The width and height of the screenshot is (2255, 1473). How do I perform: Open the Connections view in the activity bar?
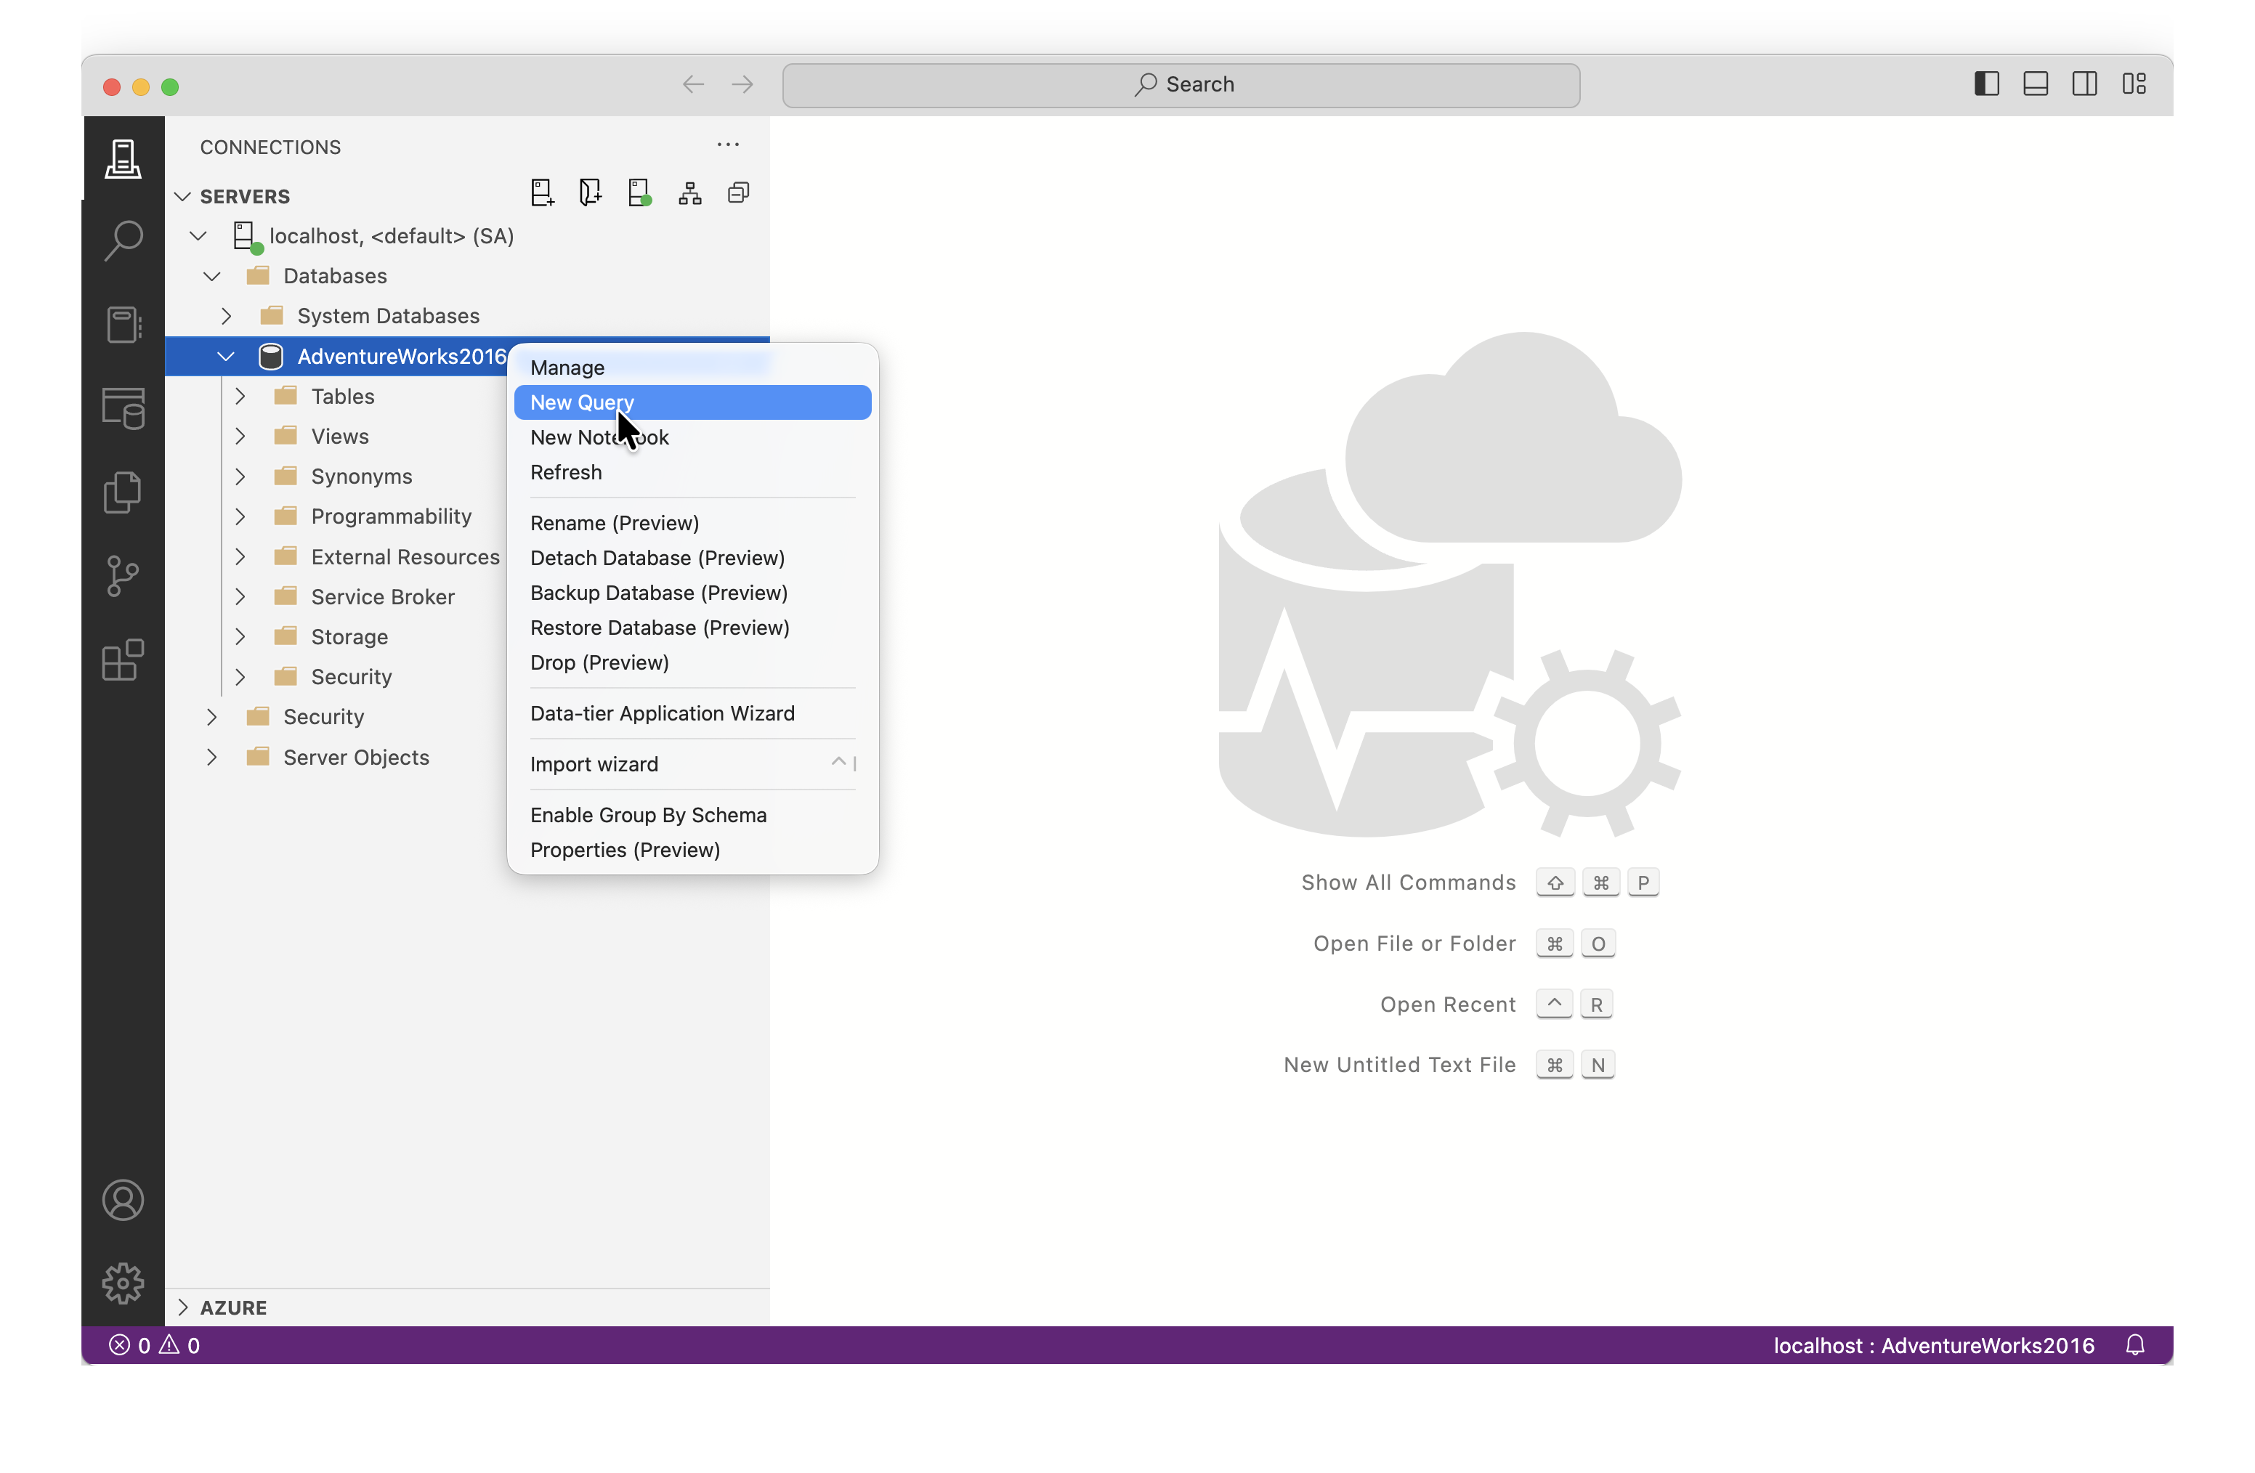(x=124, y=158)
